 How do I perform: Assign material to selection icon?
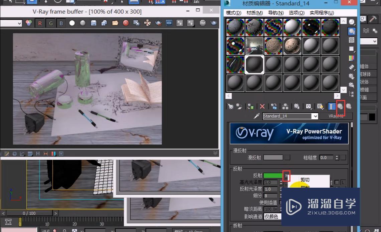[250, 106]
